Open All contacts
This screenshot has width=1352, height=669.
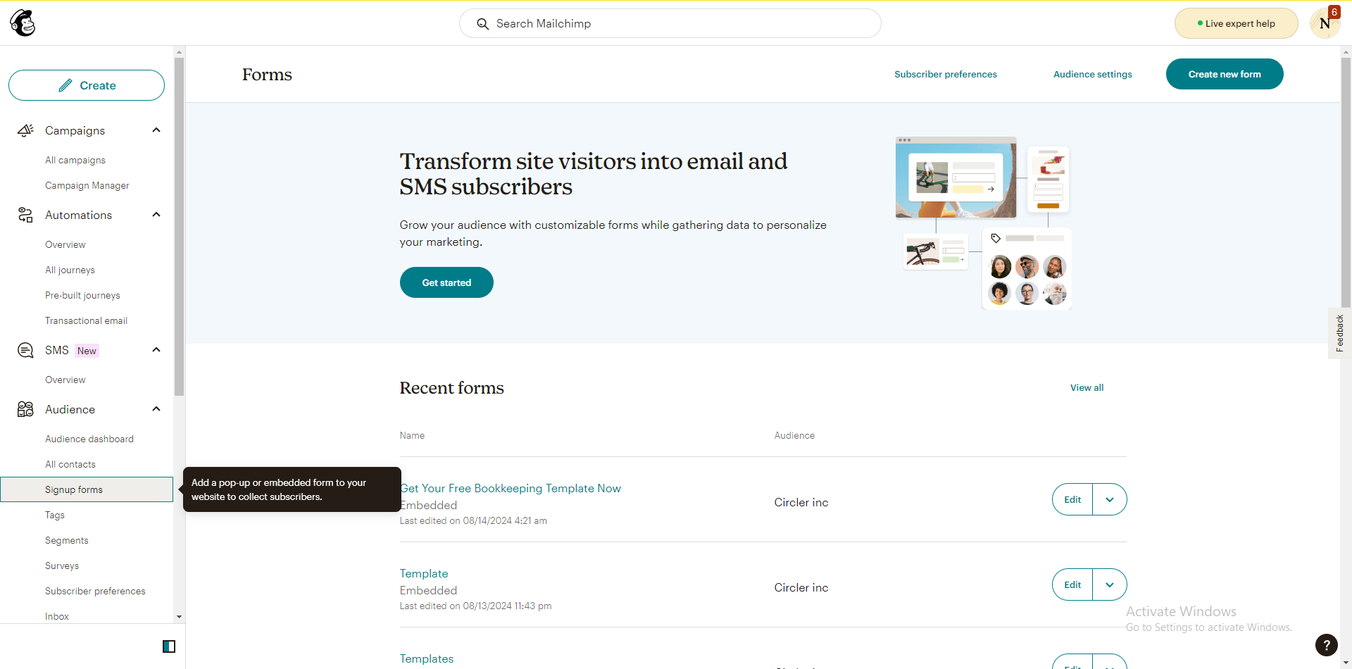[x=70, y=464]
